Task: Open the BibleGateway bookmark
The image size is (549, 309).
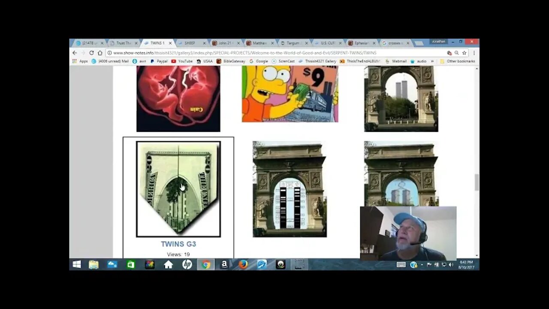Action: [230, 61]
